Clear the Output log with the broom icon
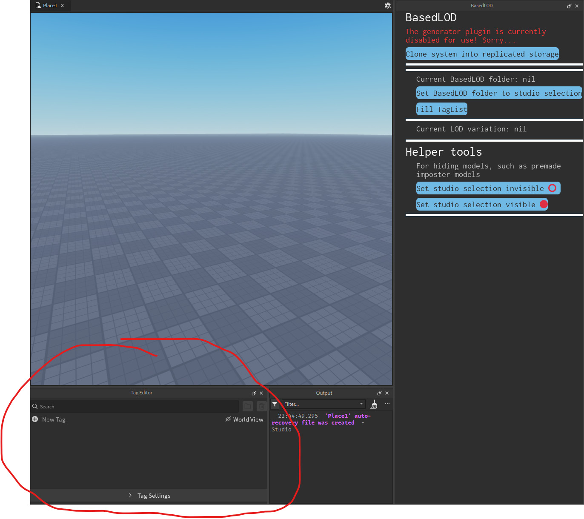 coord(374,404)
